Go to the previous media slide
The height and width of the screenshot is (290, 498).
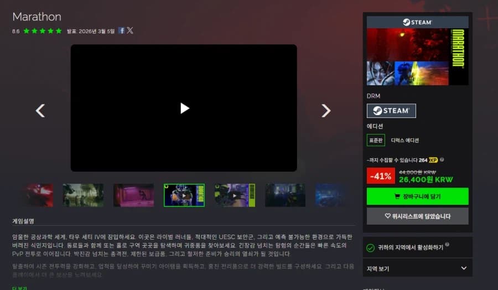[40, 111]
